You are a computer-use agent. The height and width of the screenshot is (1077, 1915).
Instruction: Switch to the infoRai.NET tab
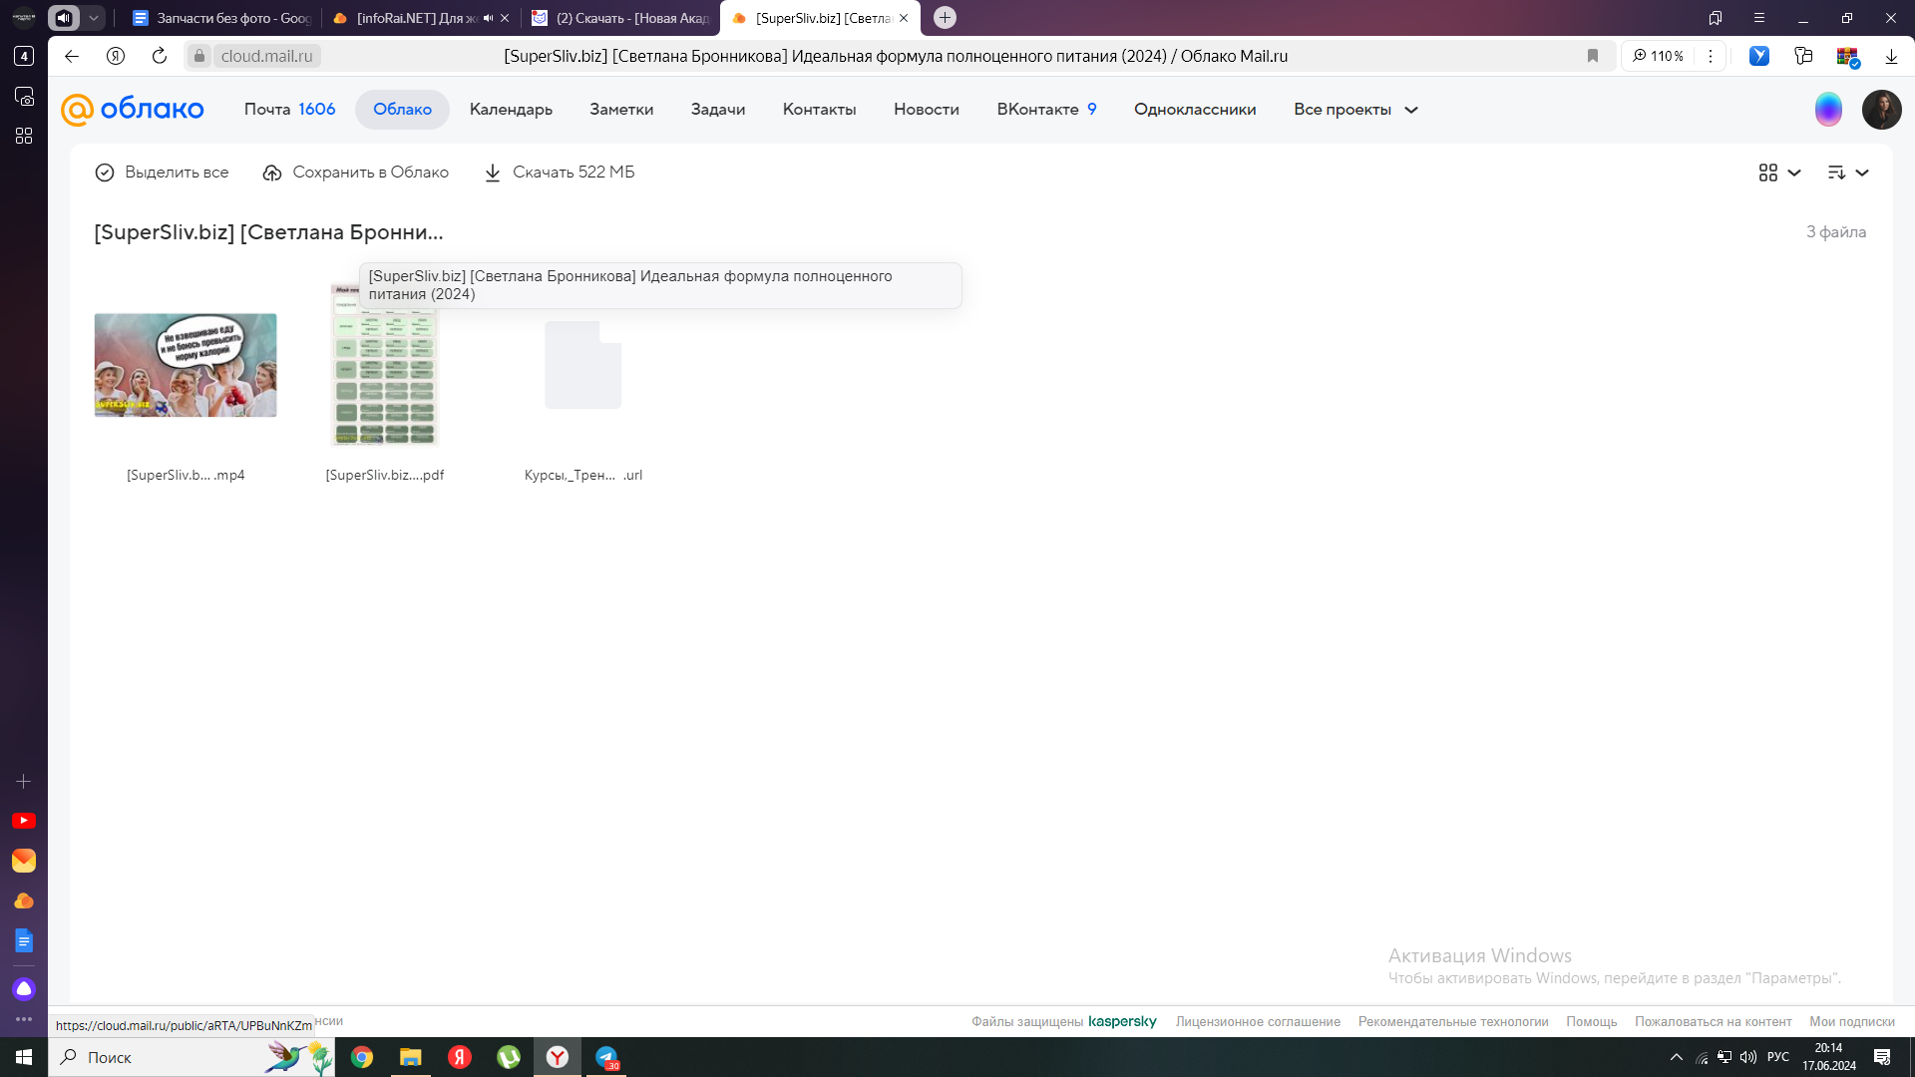[409, 18]
